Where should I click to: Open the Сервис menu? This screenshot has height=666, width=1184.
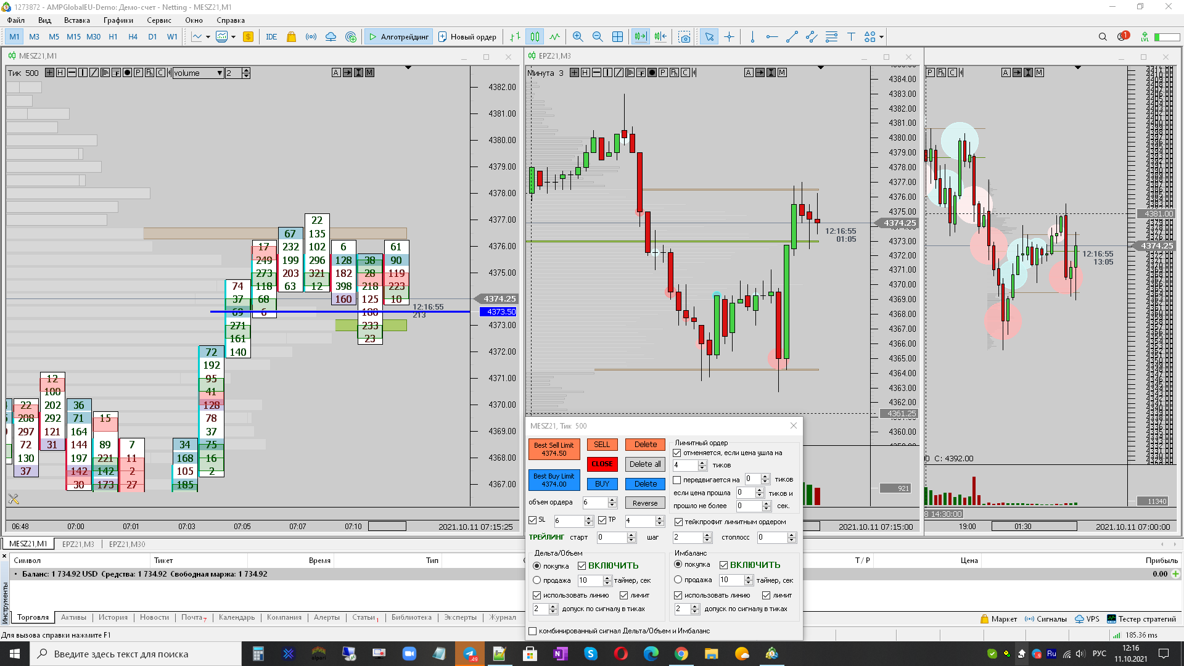(158, 20)
